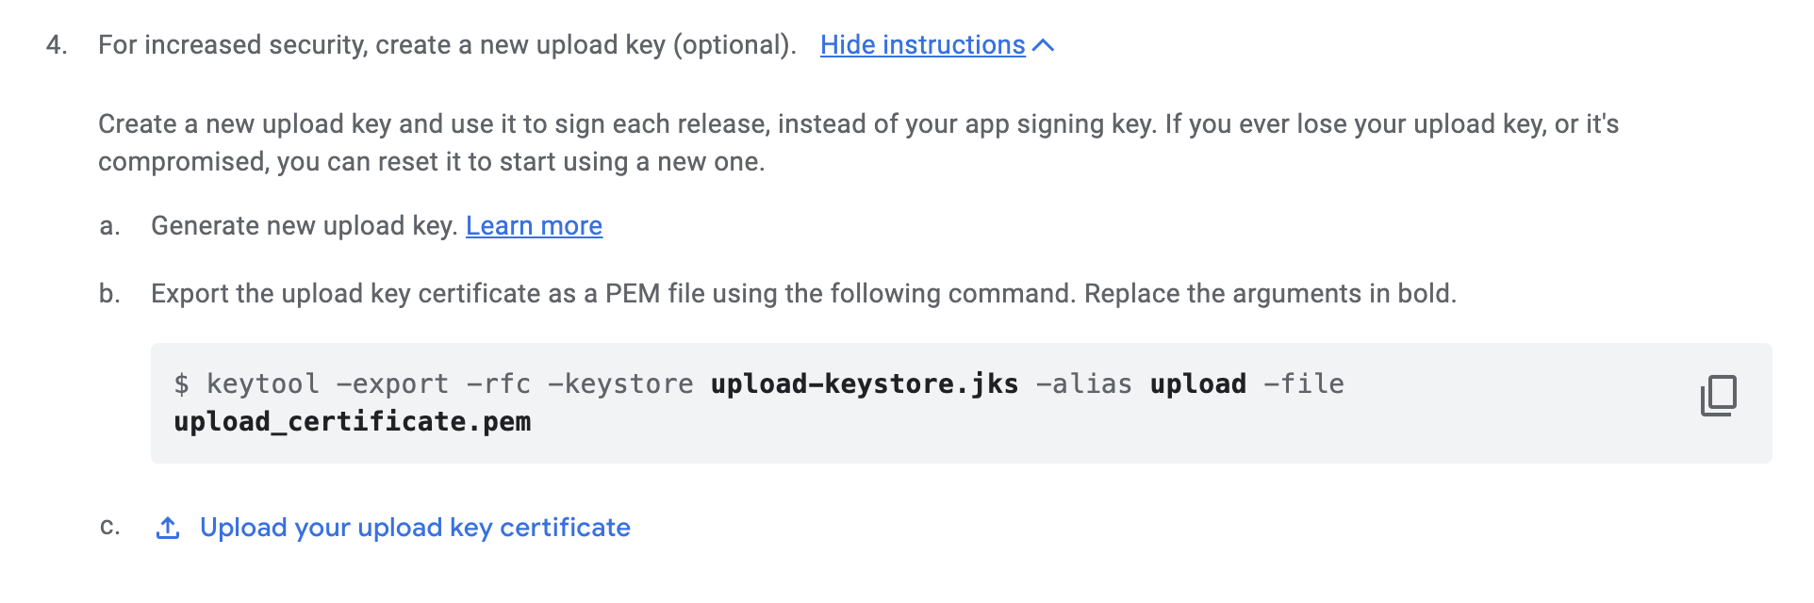The height and width of the screenshot is (603, 1814).
Task: Collapse instructions using the chevron up arrow
Action: (1044, 45)
